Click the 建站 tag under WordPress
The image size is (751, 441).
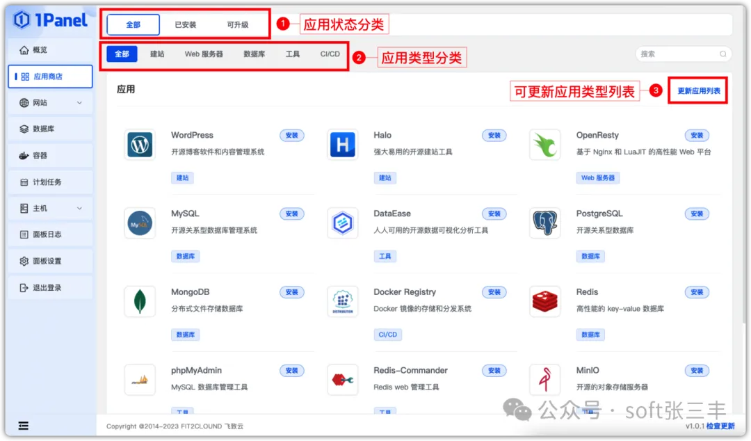pyautogui.click(x=182, y=178)
